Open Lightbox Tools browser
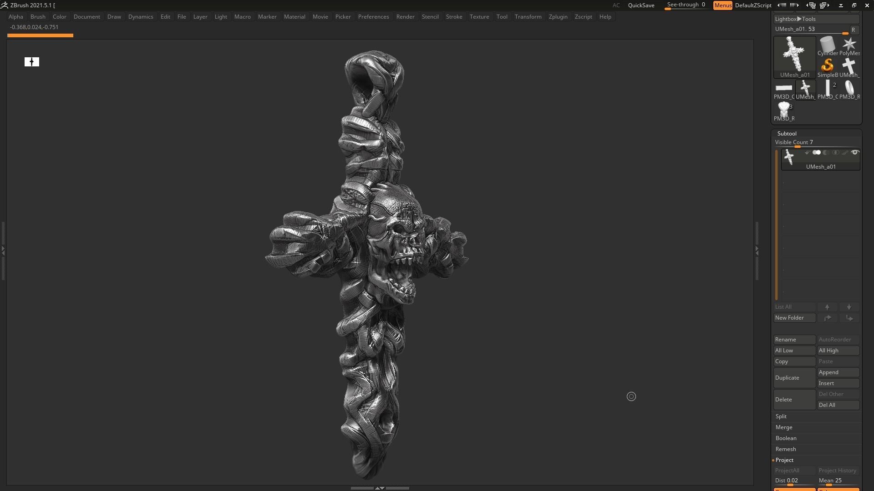Screen dimensions: 874x491 coord(816,19)
